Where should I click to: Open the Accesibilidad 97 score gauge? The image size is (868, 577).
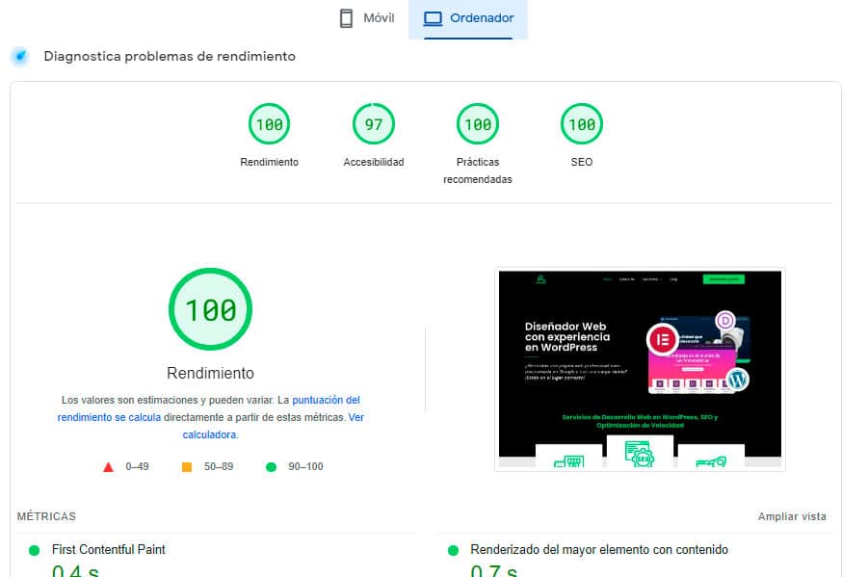pos(373,124)
